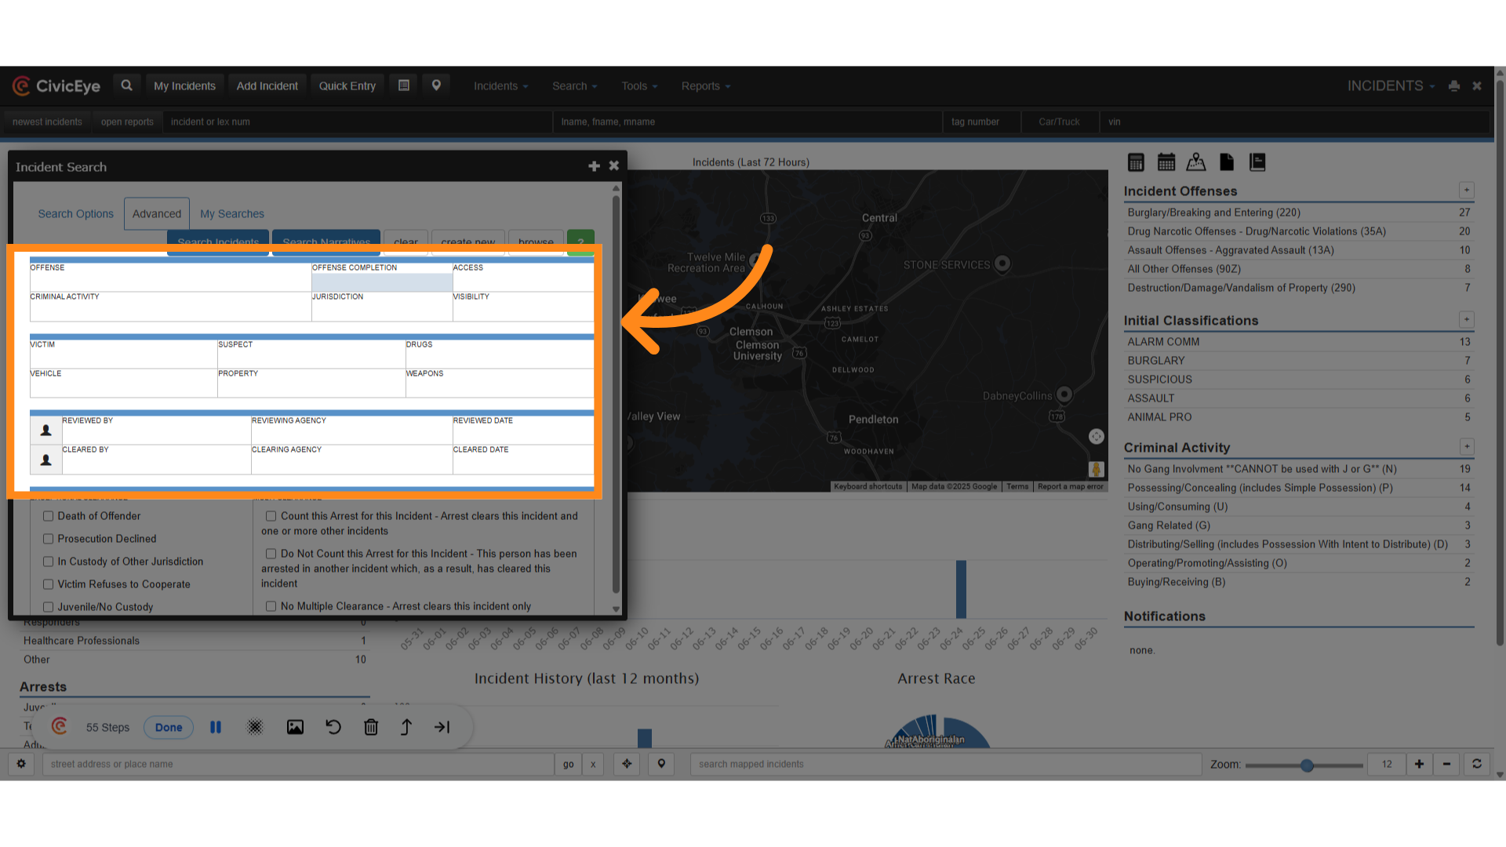Expand the Incident Offenses section
Image resolution: width=1506 pixels, height=847 pixels.
(x=1466, y=191)
